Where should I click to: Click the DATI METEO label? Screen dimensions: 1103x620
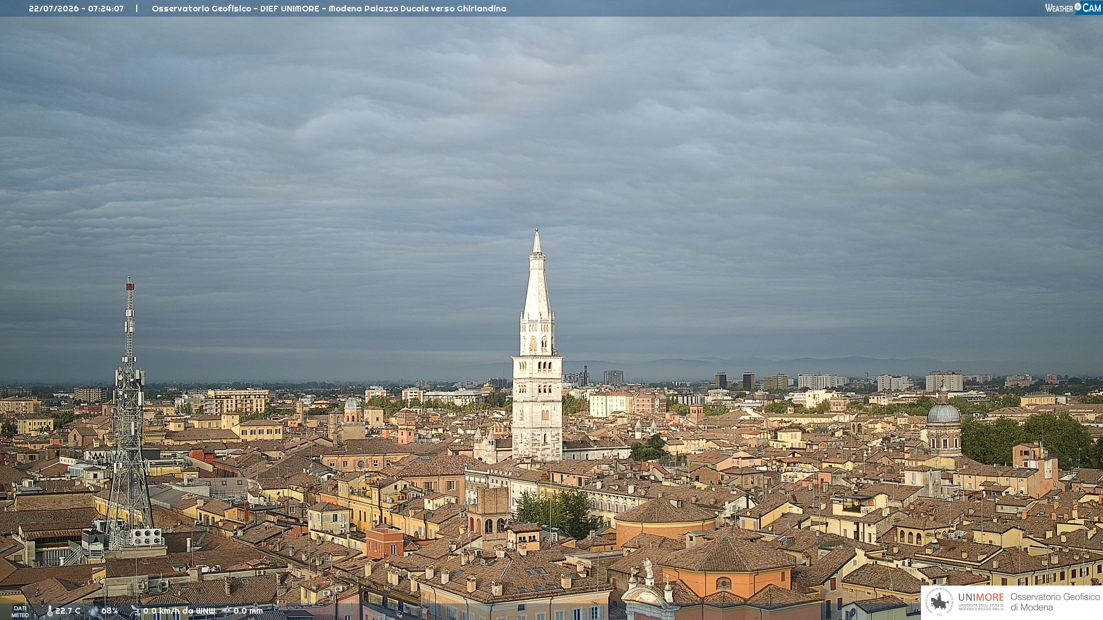point(20,611)
